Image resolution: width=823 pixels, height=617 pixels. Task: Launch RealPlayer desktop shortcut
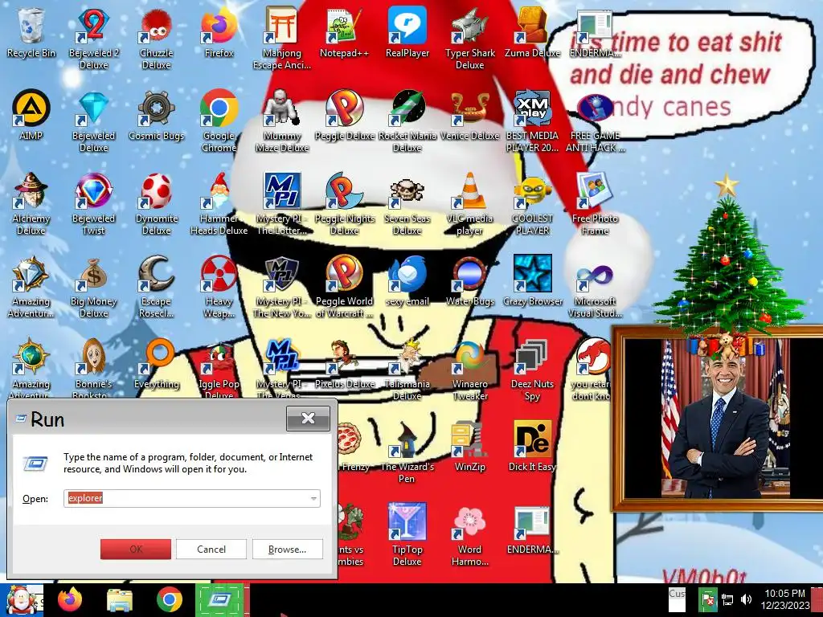click(x=407, y=32)
